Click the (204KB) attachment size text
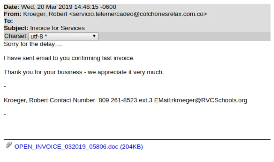 click(131, 147)
